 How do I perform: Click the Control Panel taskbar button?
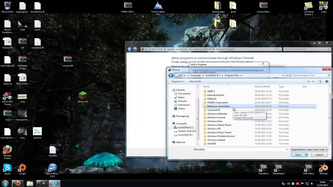54,183
